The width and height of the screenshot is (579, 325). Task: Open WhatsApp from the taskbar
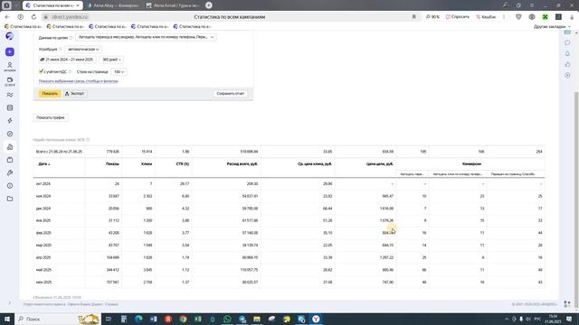[227, 319]
